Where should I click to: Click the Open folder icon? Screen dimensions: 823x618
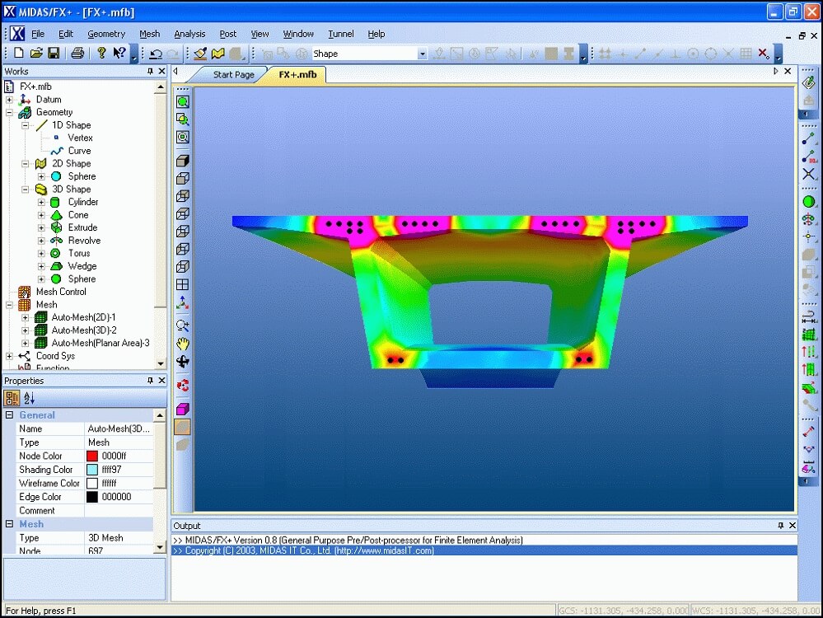pyautogui.click(x=36, y=54)
